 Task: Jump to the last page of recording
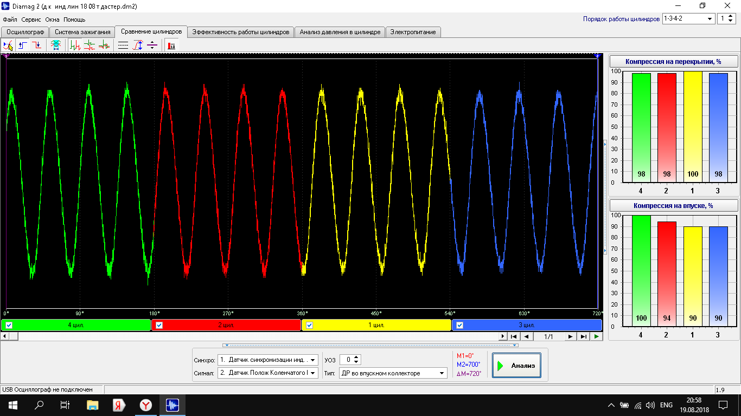583,336
